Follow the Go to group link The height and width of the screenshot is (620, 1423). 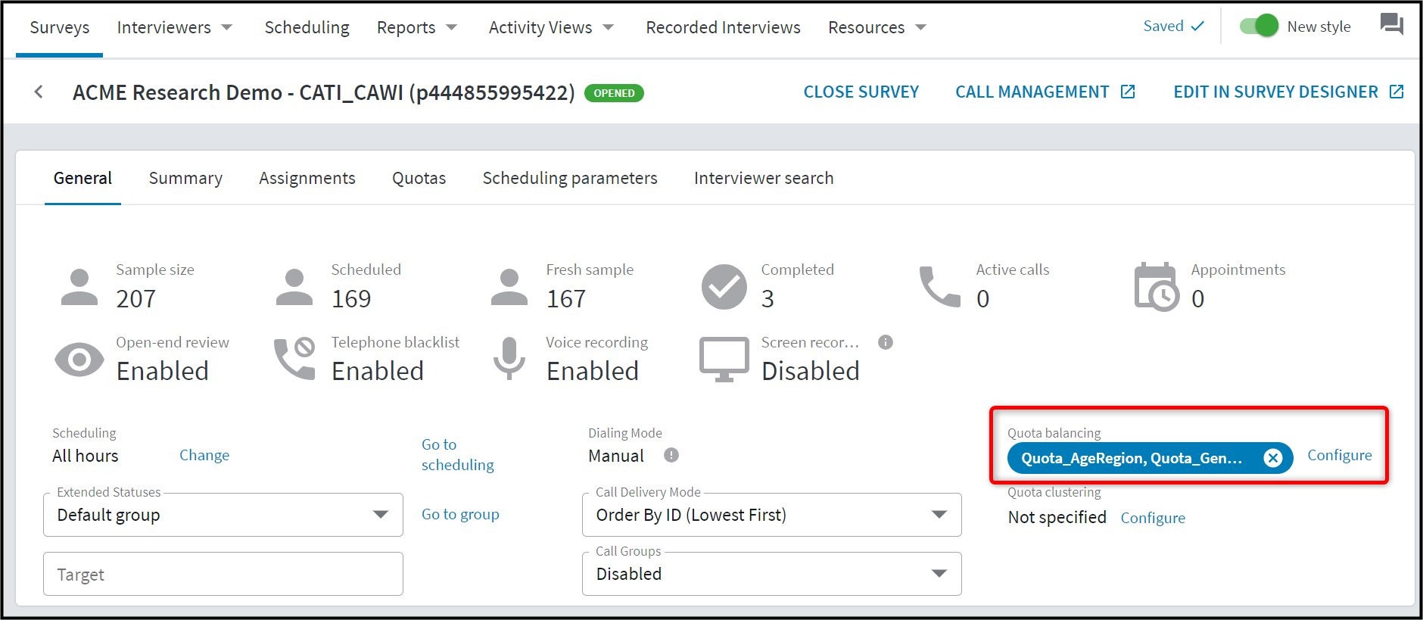460,514
